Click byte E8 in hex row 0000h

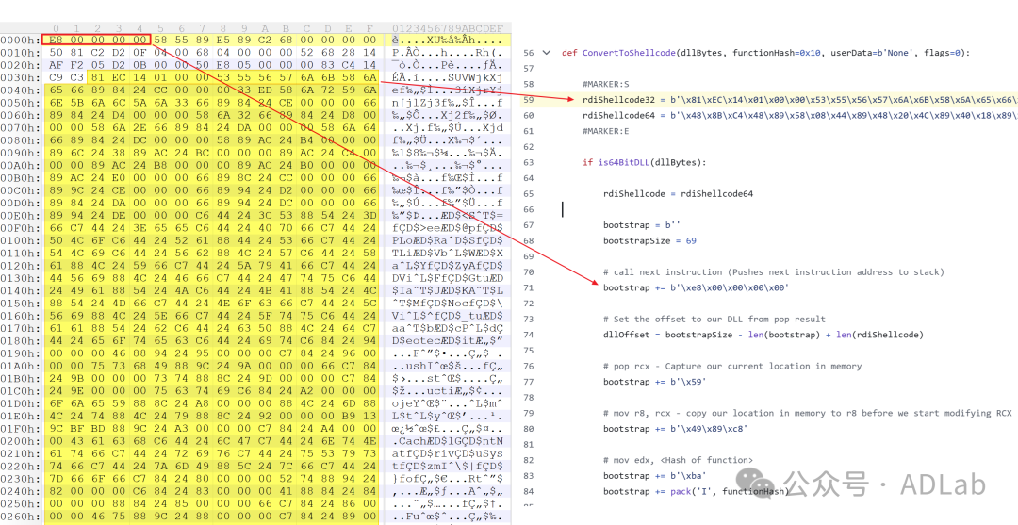click(56, 40)
